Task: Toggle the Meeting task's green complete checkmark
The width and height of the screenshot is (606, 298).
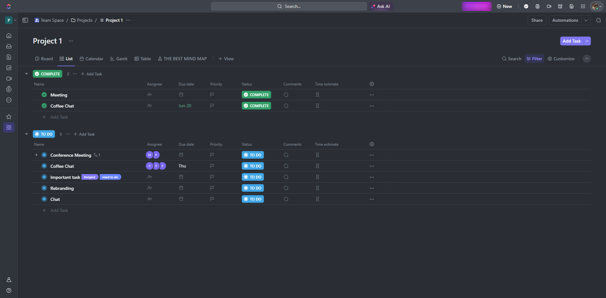Action: [44, 95]
